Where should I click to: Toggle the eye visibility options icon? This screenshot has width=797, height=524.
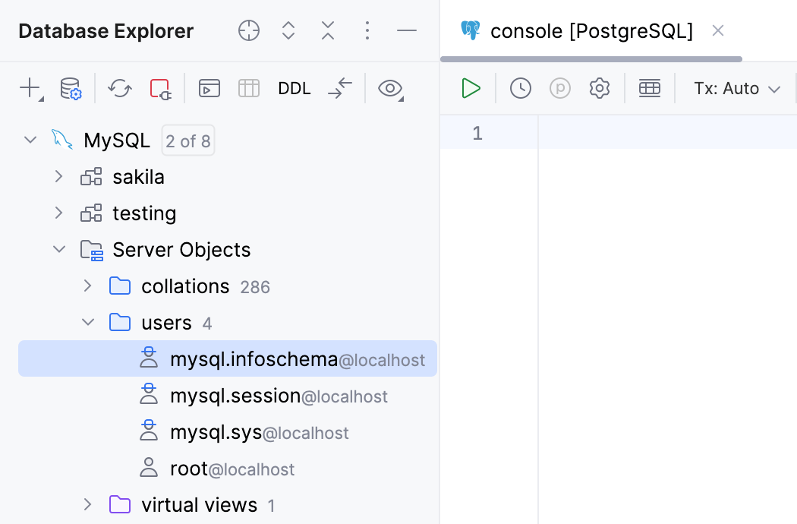(x=390, y=88)
